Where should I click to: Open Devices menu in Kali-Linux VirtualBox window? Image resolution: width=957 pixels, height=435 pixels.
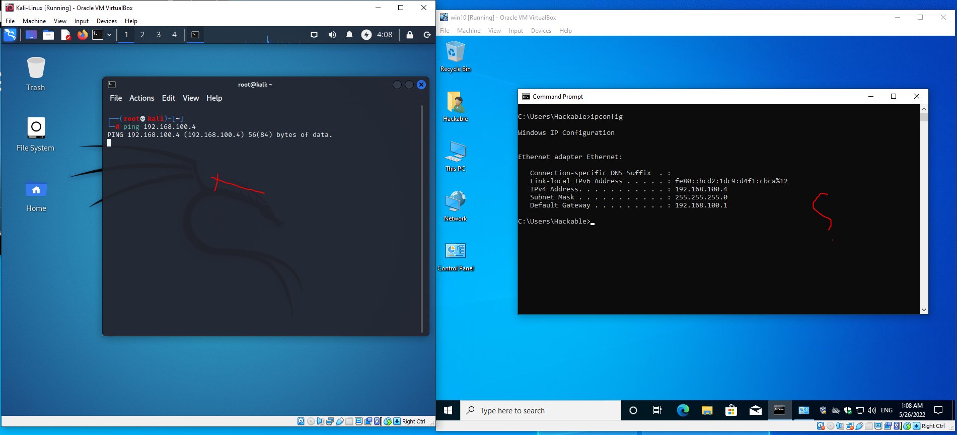click(x=107, y=21)
